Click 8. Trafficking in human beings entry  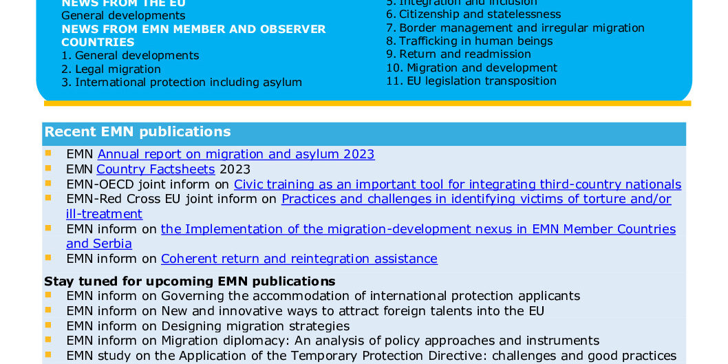point(469,41)
